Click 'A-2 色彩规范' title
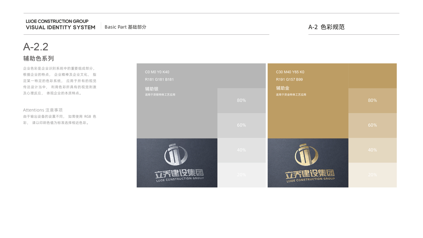This screenshot has width=423, height=238. [x=326, y=27]
